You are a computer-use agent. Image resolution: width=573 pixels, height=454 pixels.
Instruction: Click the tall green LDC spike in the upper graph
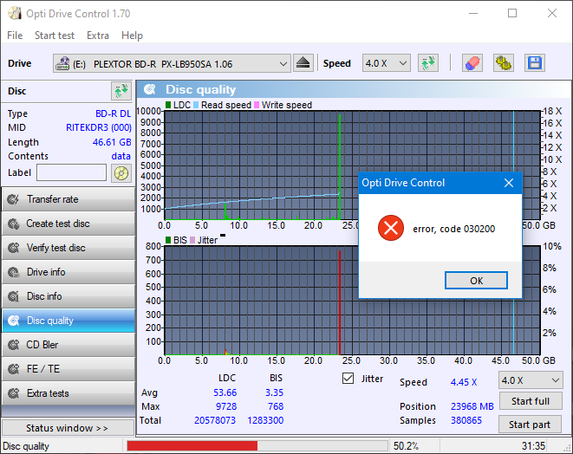pos(340,167)
